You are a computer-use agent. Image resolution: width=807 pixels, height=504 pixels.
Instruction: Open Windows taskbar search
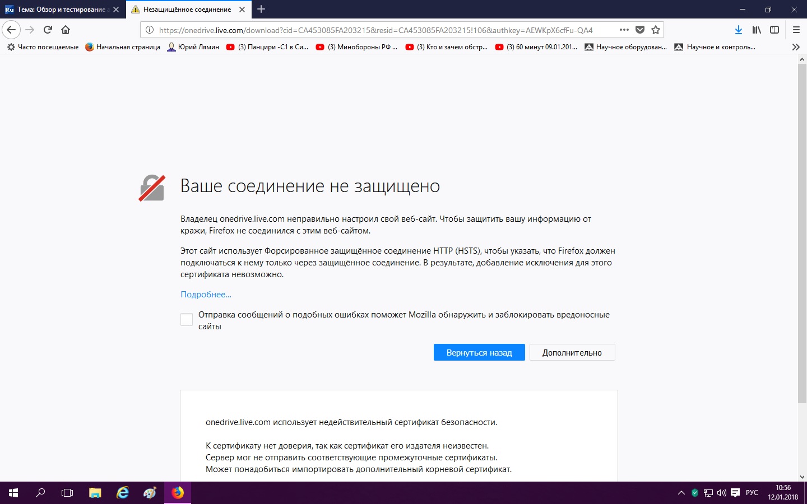[x=40, y=493]
